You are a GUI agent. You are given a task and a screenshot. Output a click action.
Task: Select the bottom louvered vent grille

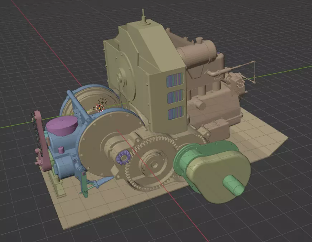click(176, 112)
